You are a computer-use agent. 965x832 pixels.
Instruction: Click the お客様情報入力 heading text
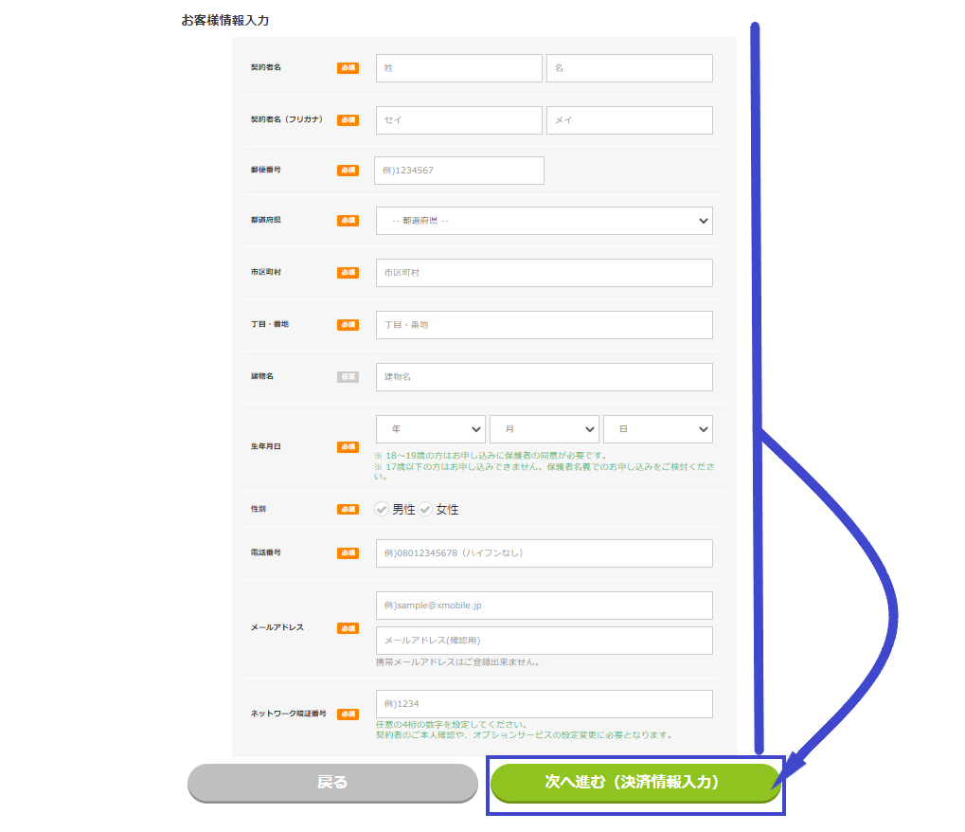(x=224, y=20)
